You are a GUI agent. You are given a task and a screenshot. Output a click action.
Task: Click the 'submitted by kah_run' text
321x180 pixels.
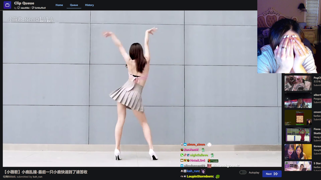coord(30,176)
